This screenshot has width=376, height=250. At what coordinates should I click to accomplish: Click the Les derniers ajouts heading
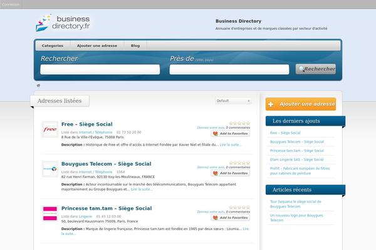click(x=296, y=121)
